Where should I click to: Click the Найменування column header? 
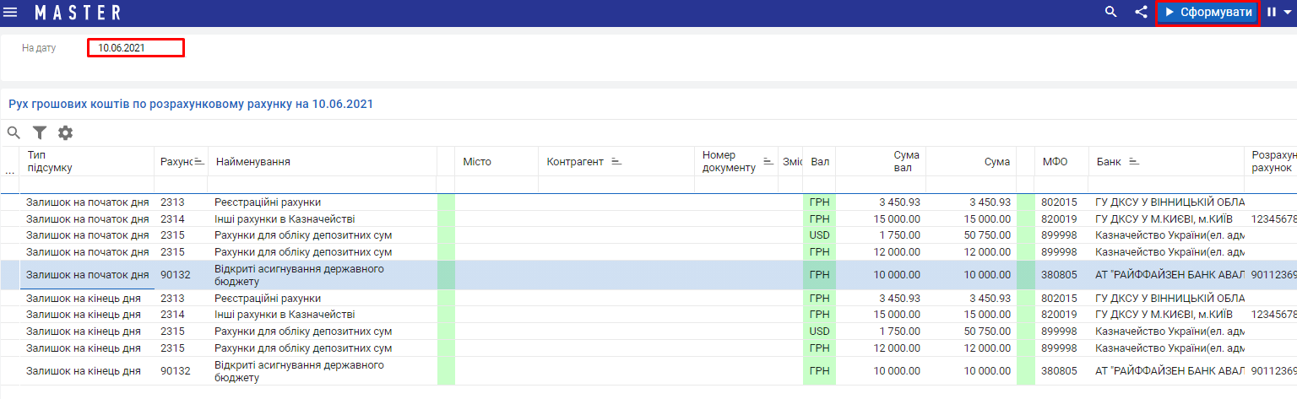(x=253, y=161)
